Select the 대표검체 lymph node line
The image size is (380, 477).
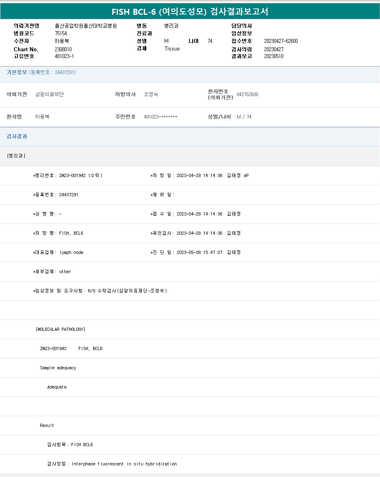tap(58, 252)
